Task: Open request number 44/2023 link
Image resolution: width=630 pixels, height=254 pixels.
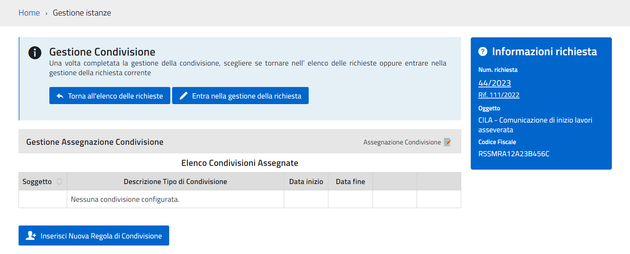Action: [x=495, y=83]
